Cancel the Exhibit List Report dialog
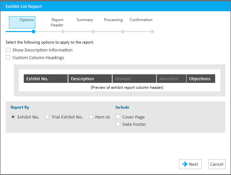 (217, 164)
